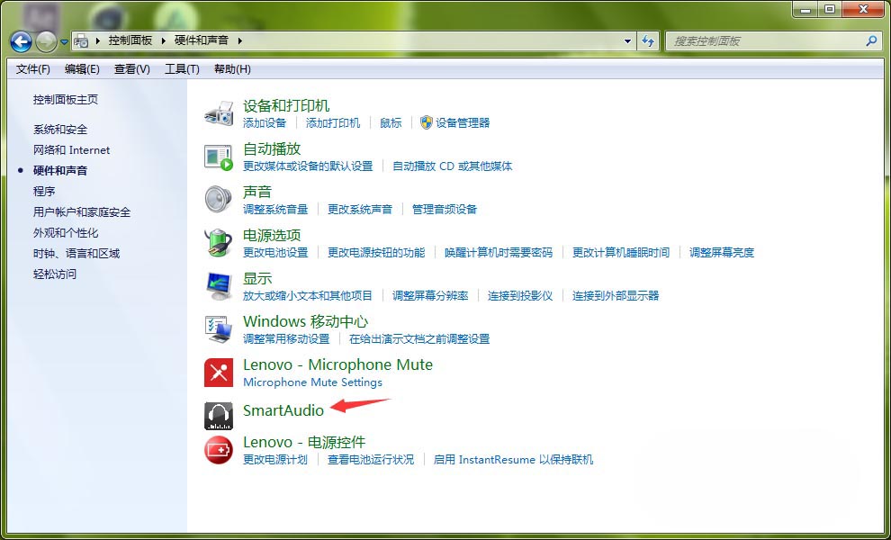
Task: Click the Sound (声音) speaker icon
Action: tap(219, 200)
